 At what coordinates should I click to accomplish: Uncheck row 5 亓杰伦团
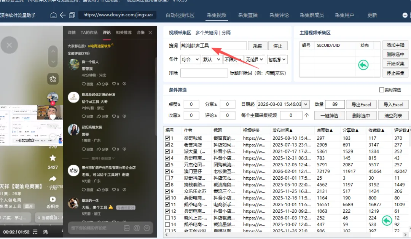click(167, 164)
